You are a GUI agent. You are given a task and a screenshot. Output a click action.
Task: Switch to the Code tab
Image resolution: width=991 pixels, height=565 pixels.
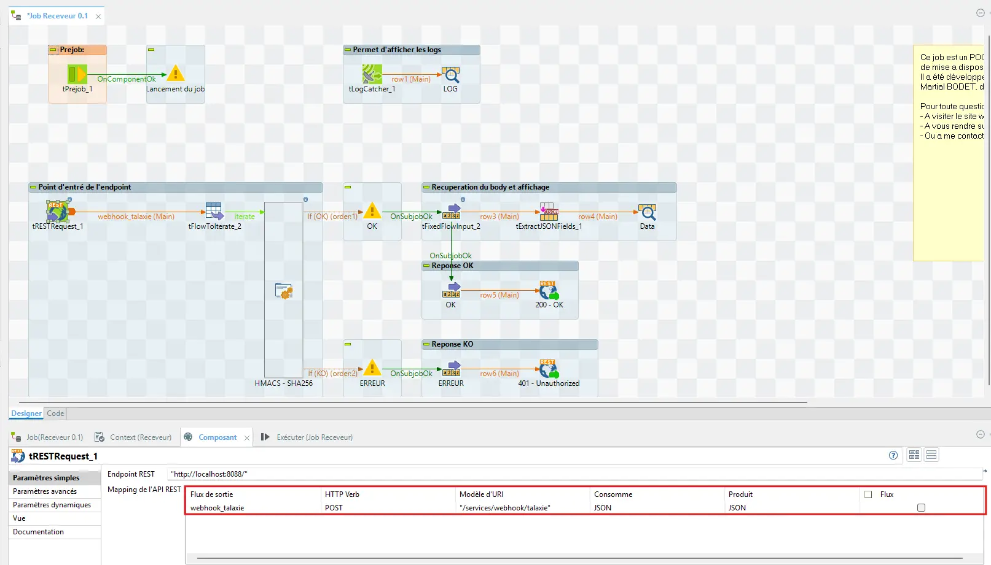(x=55, y=413)
